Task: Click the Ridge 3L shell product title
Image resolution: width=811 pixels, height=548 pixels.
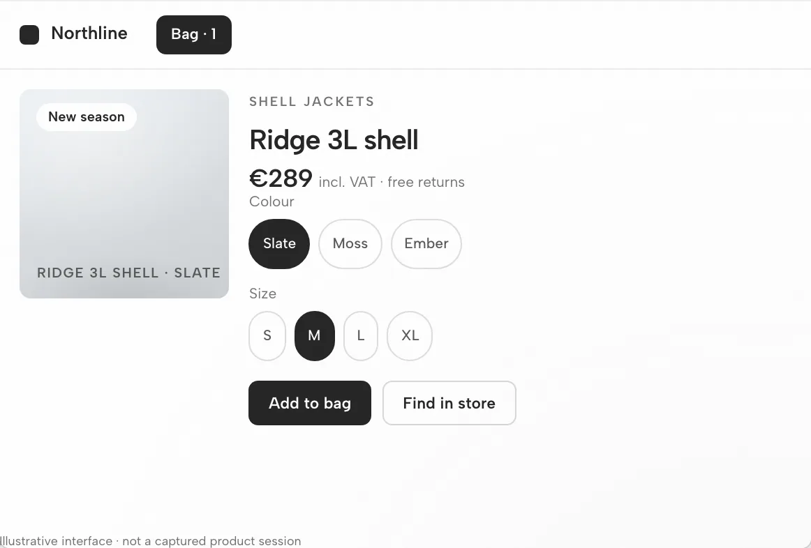Action: point(334,140)
